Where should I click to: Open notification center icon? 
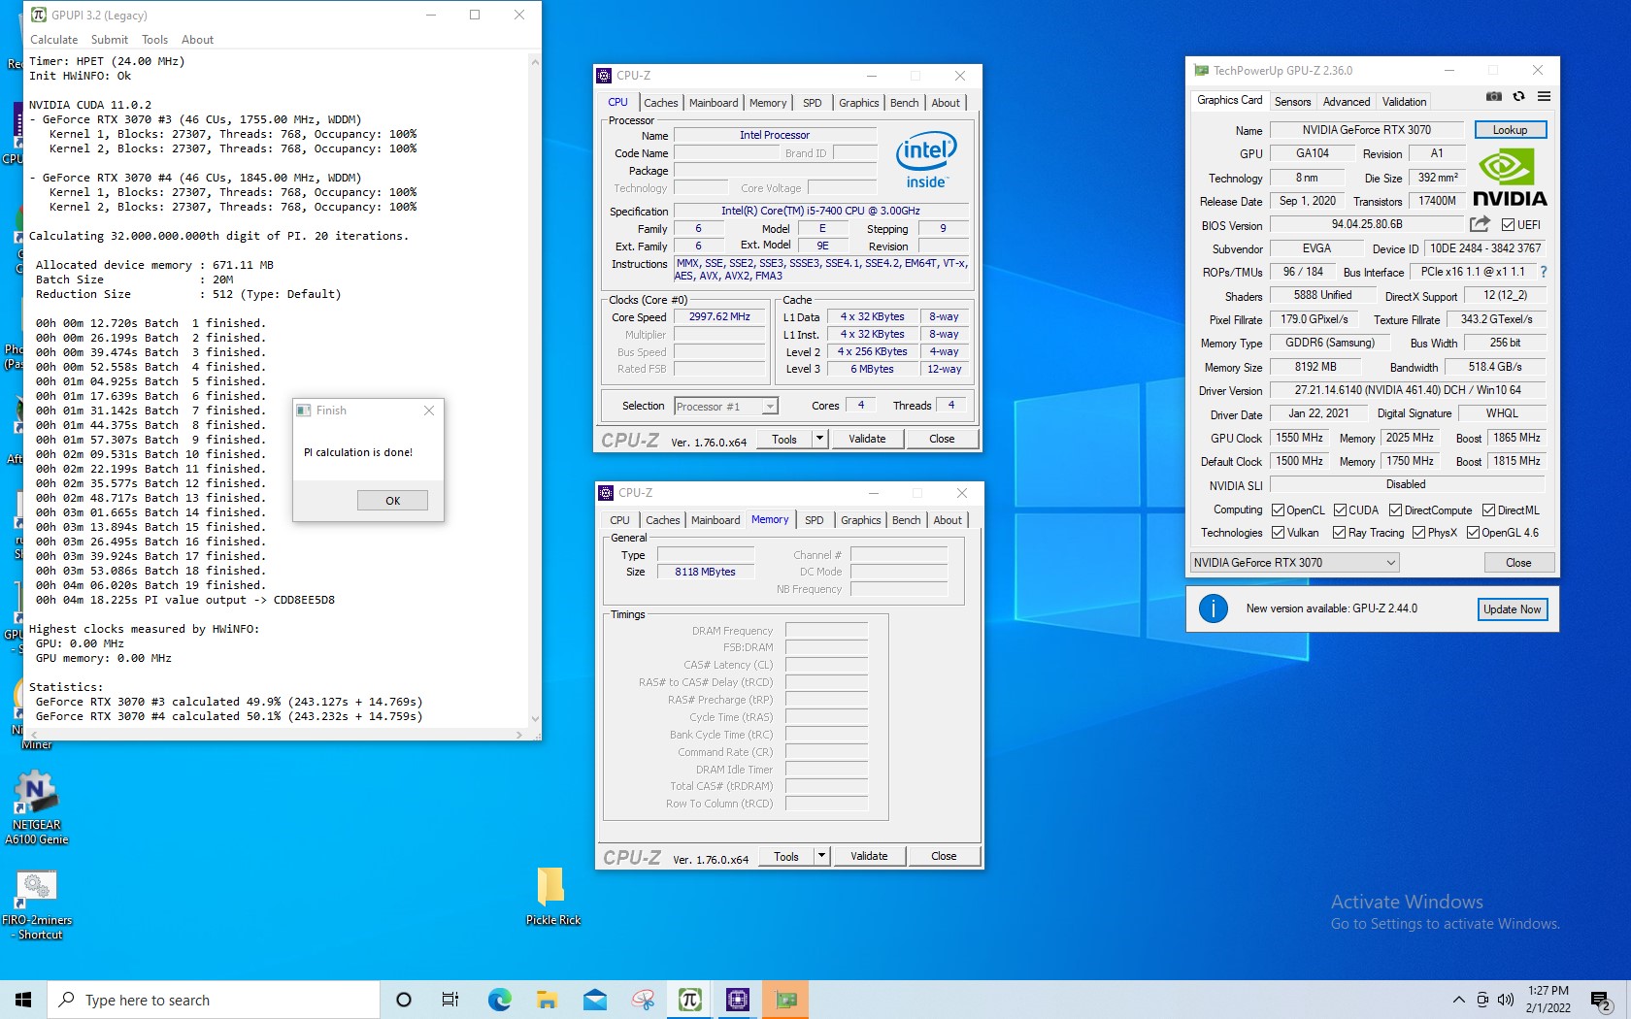pos(1602,1000)
